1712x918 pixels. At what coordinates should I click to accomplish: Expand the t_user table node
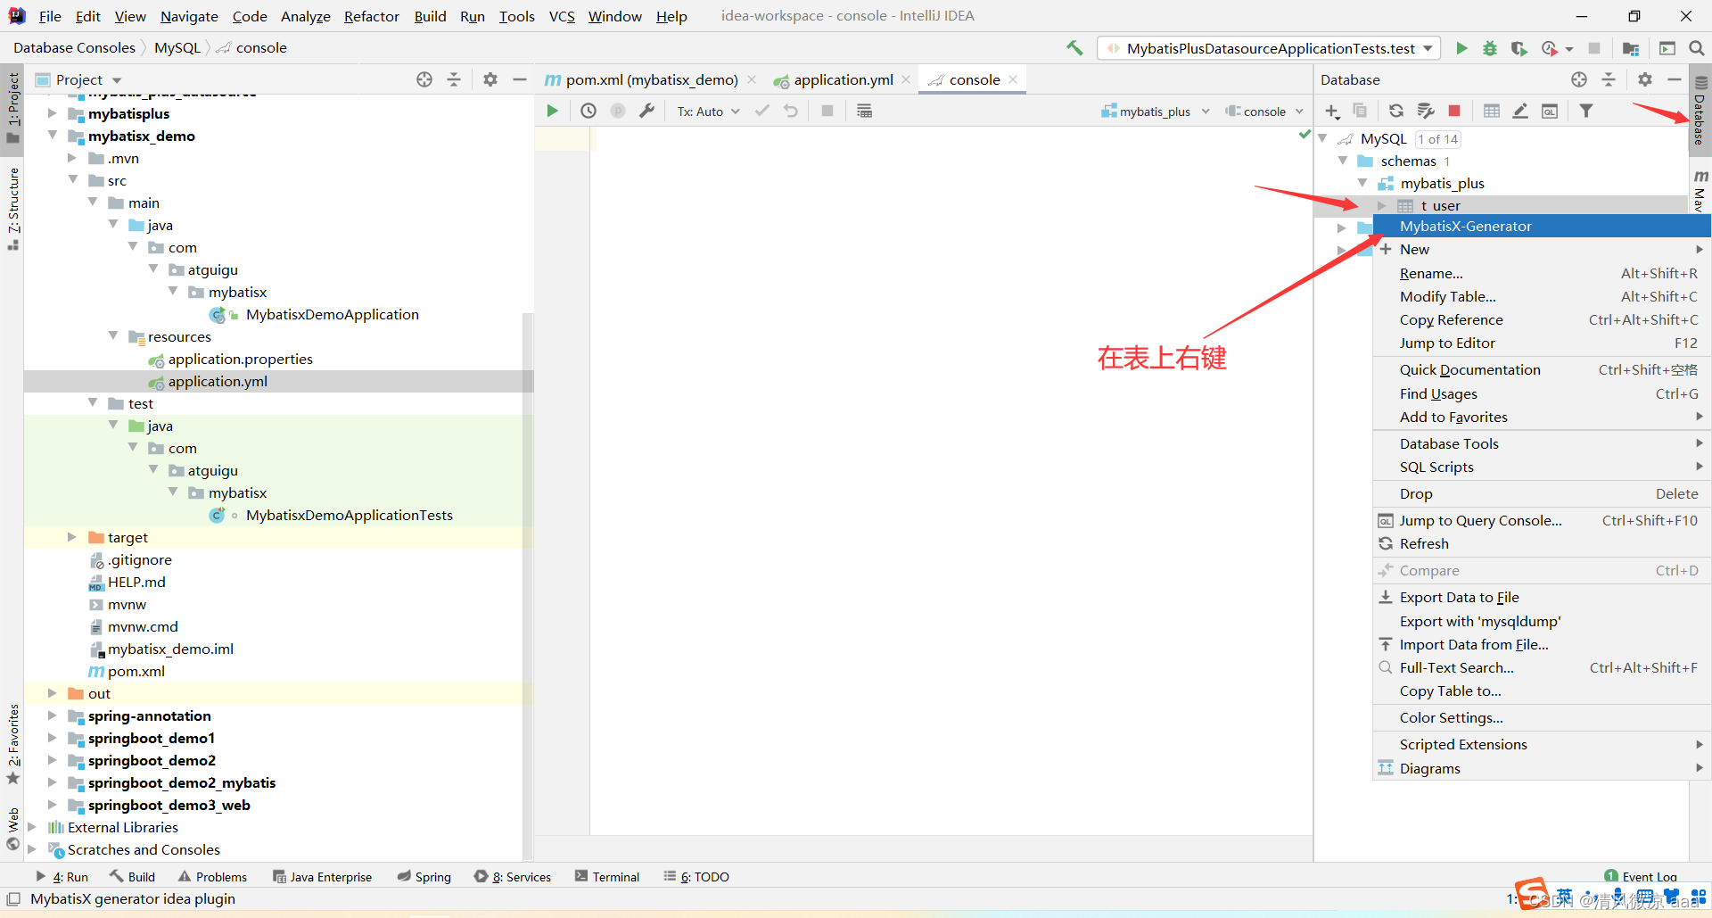pyautogui.click(x=1383, y=205)
